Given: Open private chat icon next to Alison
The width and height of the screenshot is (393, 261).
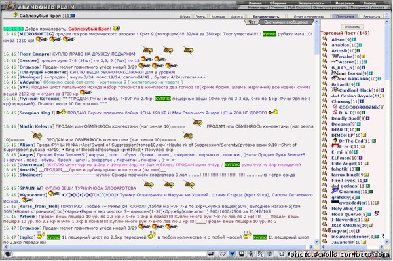Looking at the screenshot, I should pyautogui.click(x=324, y=39).
